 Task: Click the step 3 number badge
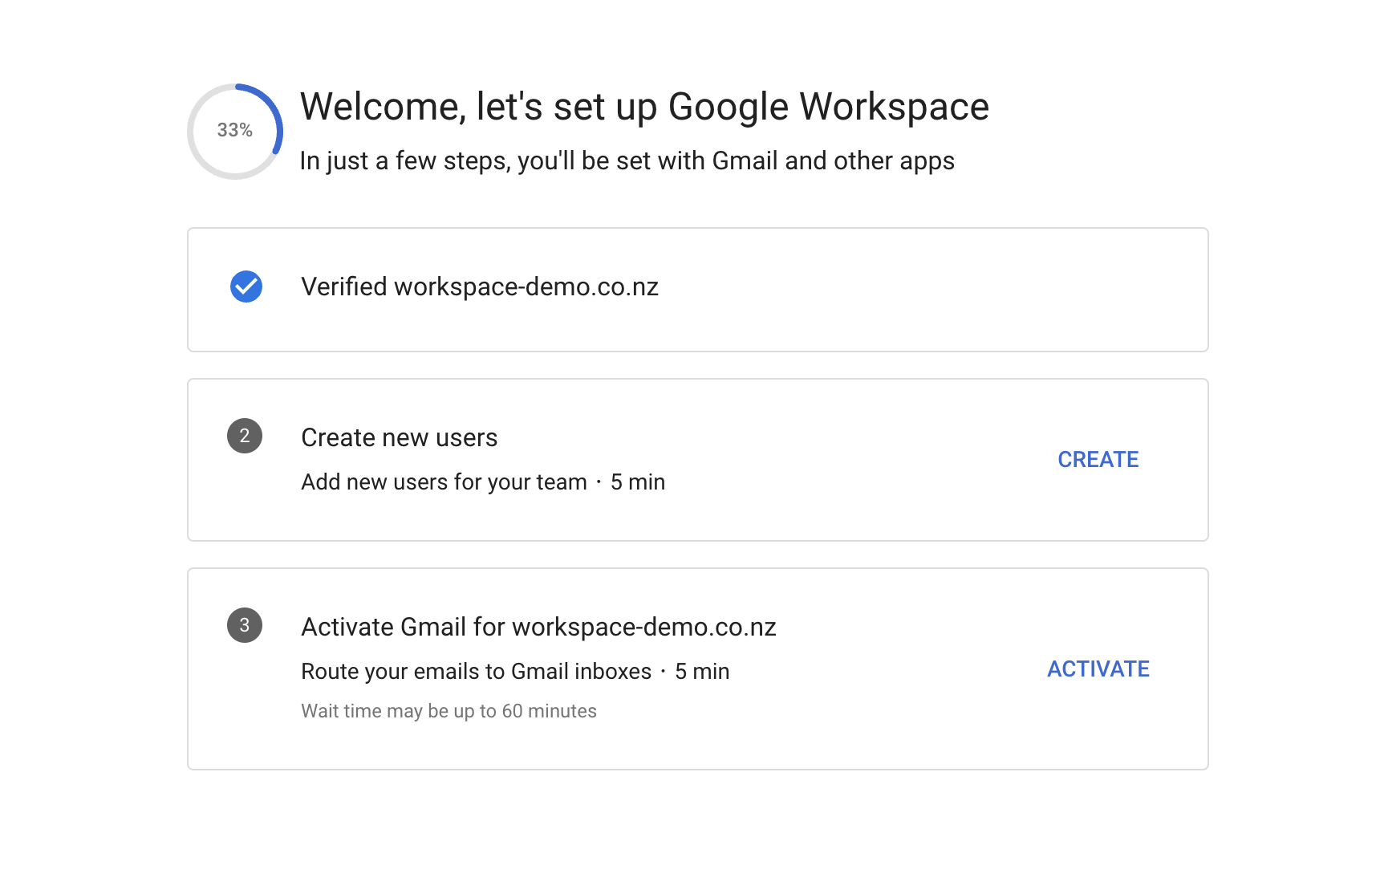click(245, 625)
